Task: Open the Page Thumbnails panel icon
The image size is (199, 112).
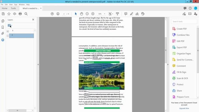Action: (3, 21)
